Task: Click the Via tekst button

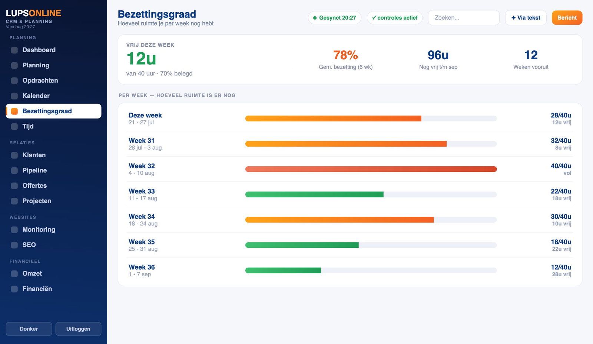Action: [526, 18]
